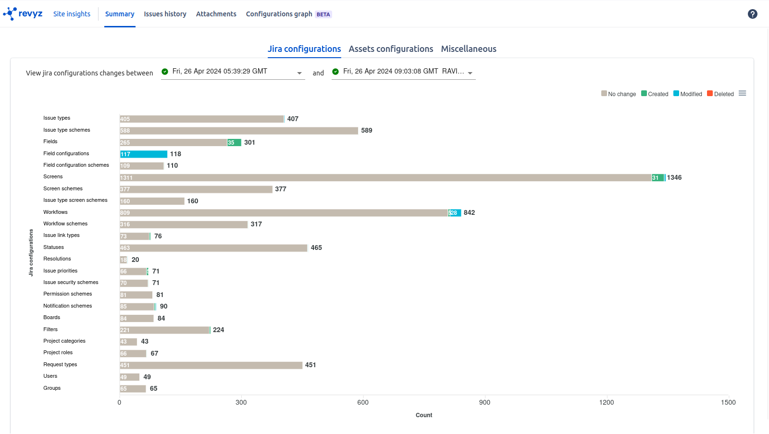Viewport: 769px width, 434px height.
Task: Click green check icon beside first date
Action: [165, 72]
